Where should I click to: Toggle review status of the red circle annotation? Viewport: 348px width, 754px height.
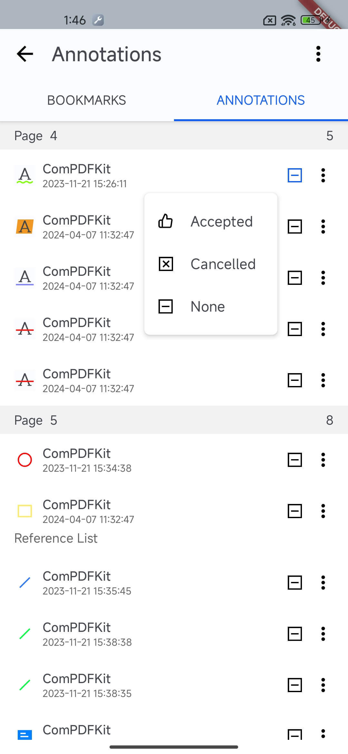295,460
